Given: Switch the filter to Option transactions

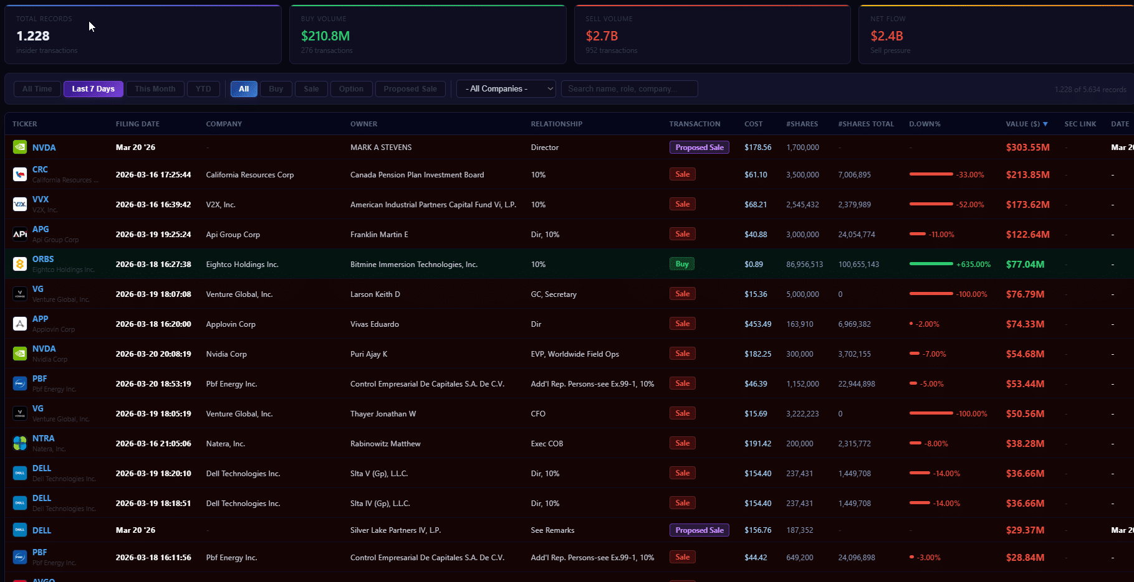Looking at the screenshot, I should click(351, 89).
